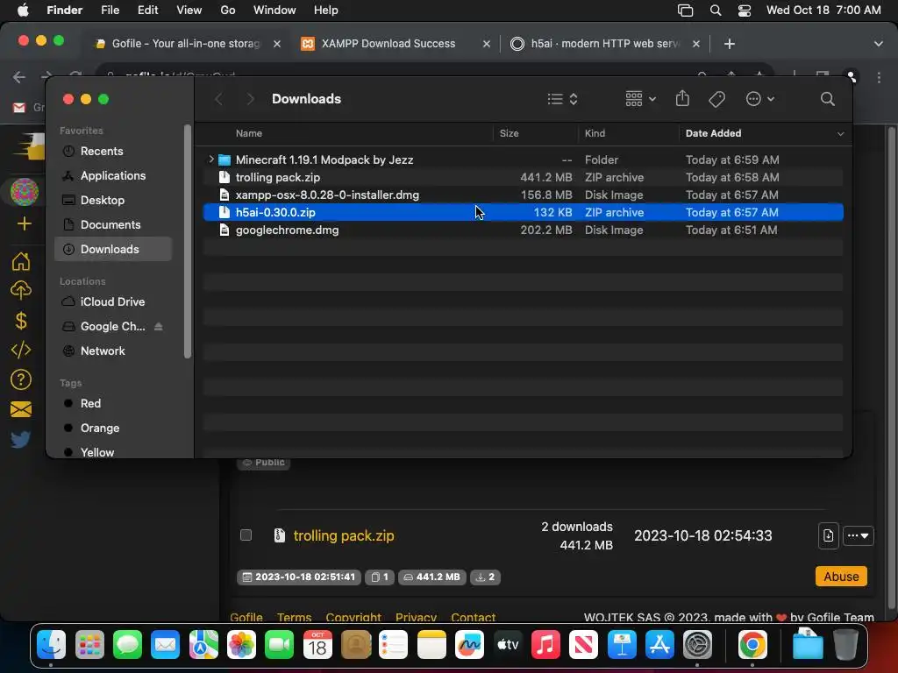Change Finder view mode with list selector
Image resolution: width=898 pixels, height=673 pixels.
point(562,99)
